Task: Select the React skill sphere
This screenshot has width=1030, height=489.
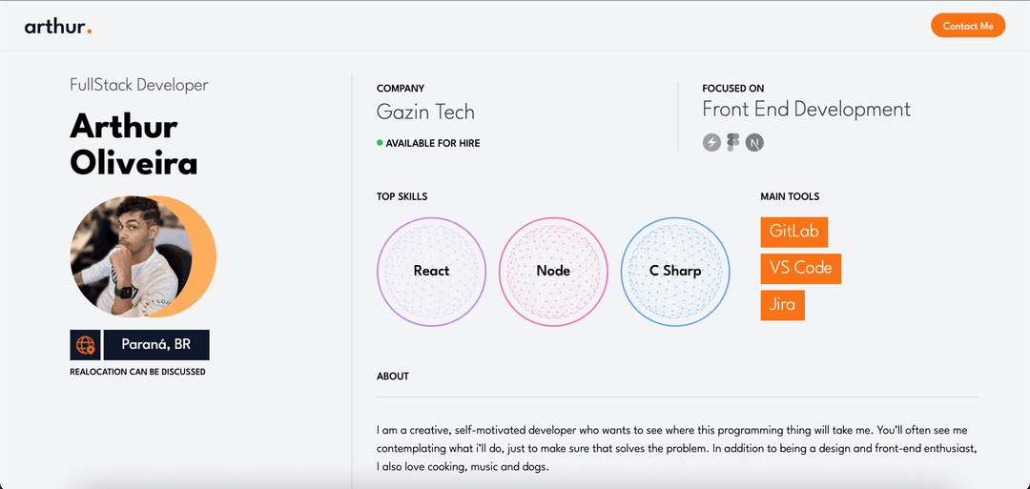Action: [x=431, y=272]
